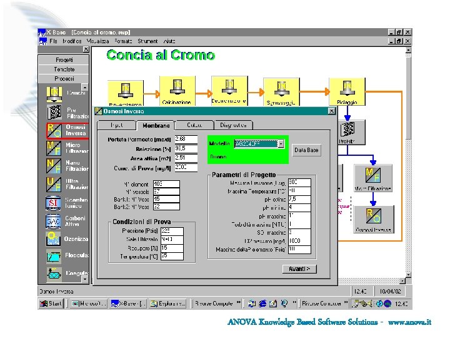
Task: Open the Processi sidebar section
Action: coord(64,78)
